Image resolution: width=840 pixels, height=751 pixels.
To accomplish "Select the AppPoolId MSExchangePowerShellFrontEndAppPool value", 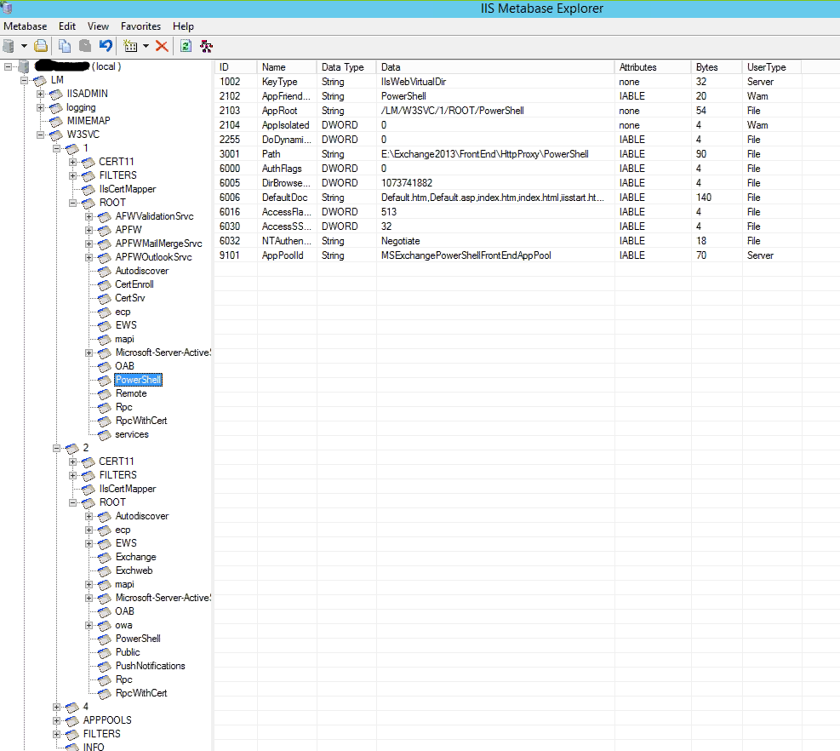I will pyautogui.click(x=466, y=255).
